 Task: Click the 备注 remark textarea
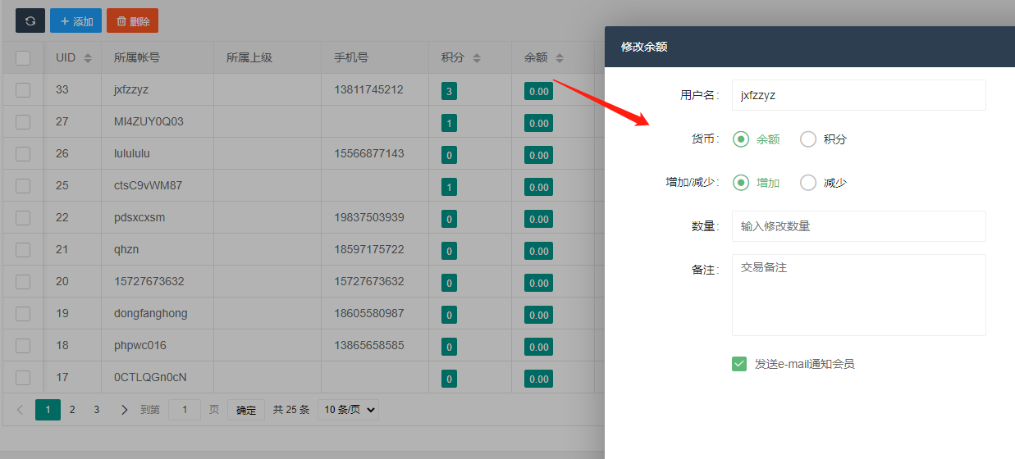859,295
